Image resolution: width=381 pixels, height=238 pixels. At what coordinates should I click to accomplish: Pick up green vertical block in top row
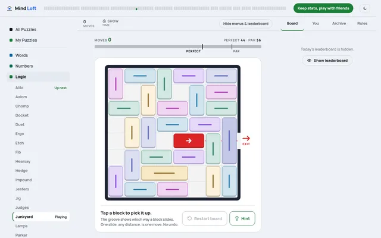tap(164, 84)
